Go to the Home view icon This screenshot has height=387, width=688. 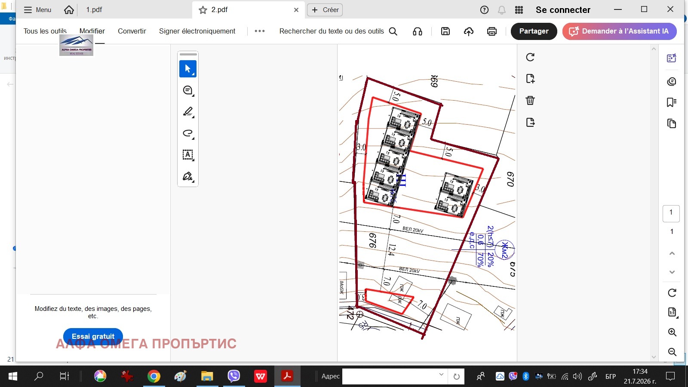tap(69, 10)
